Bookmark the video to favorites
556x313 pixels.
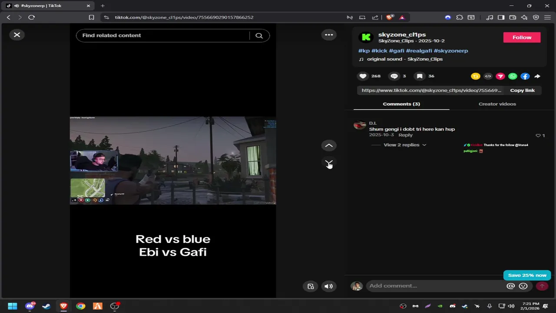[x=420, y=76]
